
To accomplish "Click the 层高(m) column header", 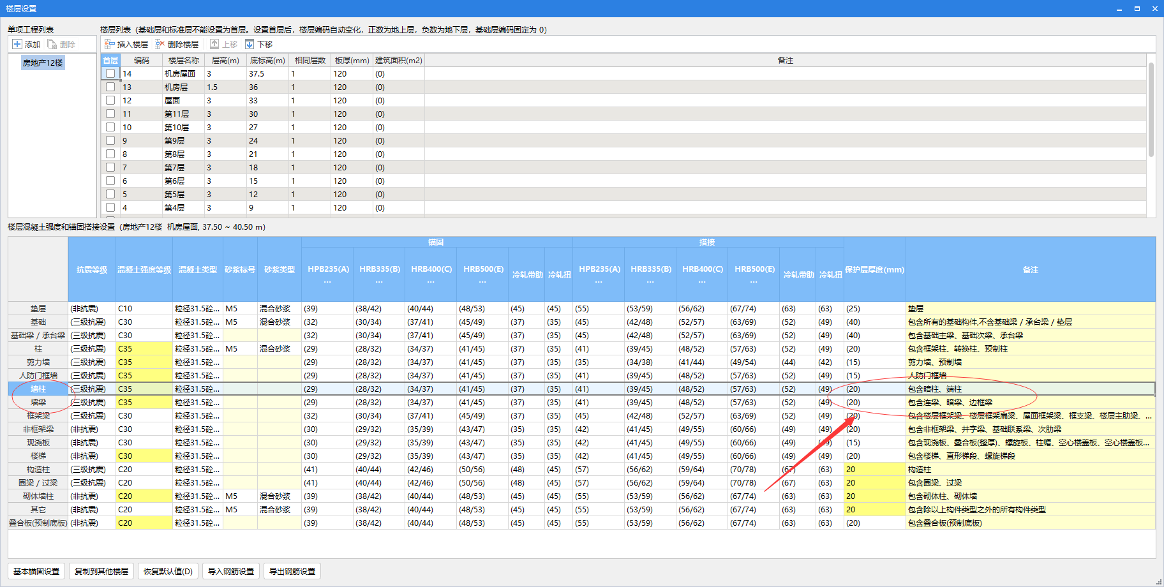I will [x=225, y=60].
